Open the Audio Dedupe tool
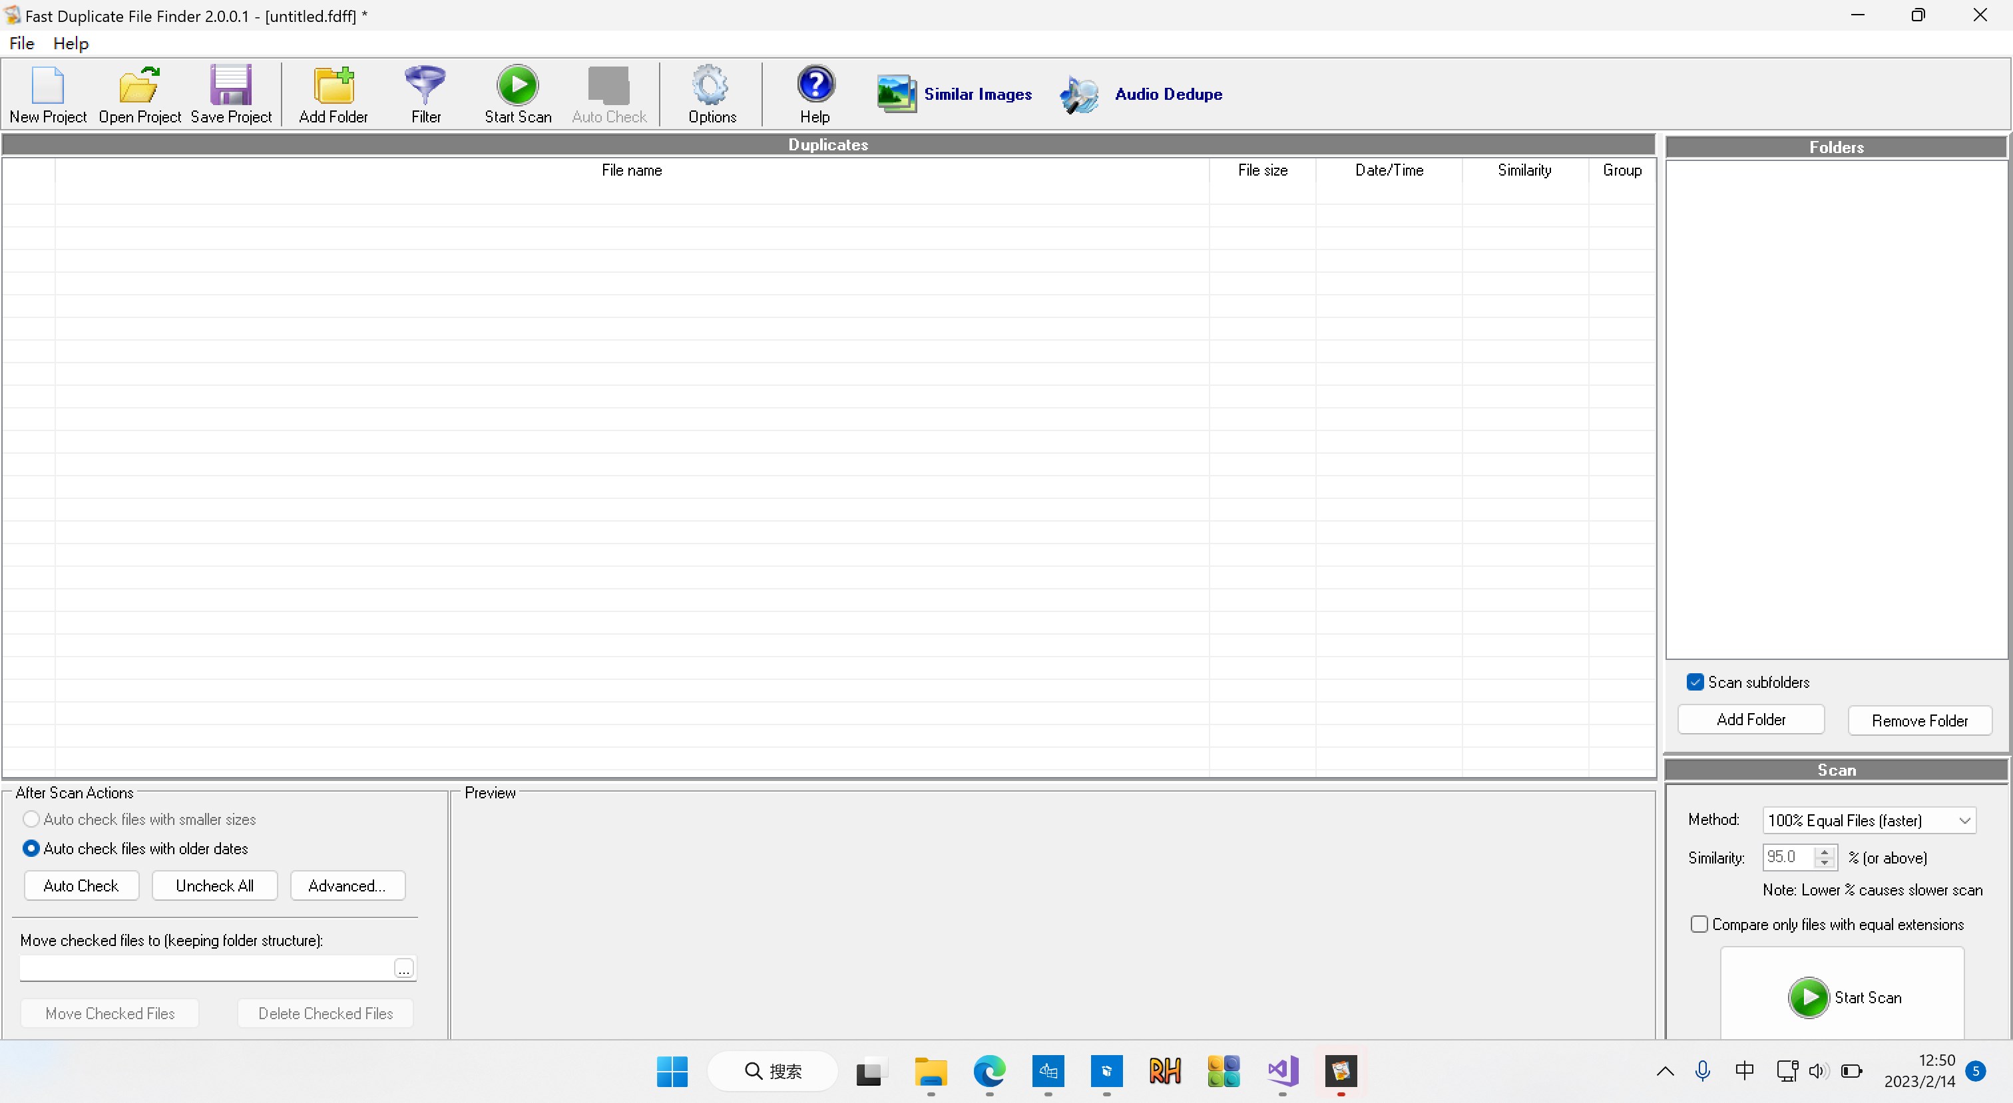This screenshot has width=2013, height=1103. click(x=1142, y=94)
